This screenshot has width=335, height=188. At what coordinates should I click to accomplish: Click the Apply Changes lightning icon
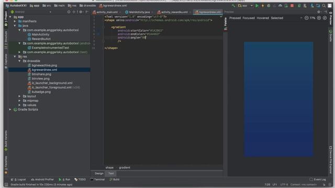263,6
